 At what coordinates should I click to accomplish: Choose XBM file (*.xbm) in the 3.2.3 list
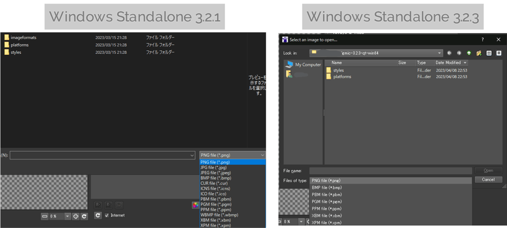click(x=391, y=216)
